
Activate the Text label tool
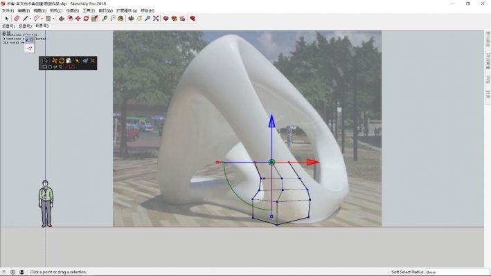click(x=113, y=19)
